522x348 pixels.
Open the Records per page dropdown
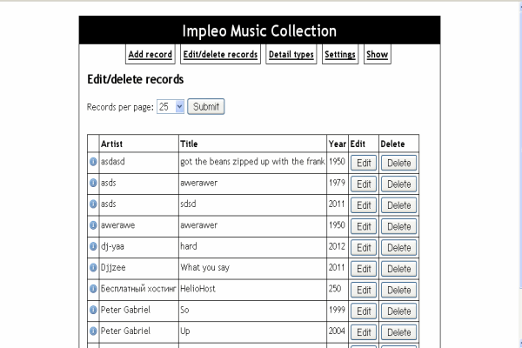point(171,106)
